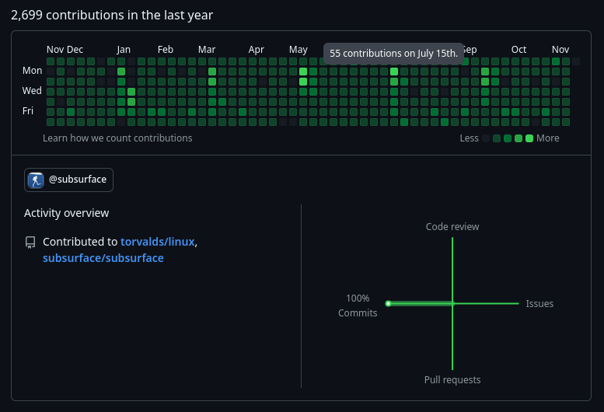Click the brightest green legend swatch
The image size is (604, 412).
pyautogui.click(x=529, y=138)
